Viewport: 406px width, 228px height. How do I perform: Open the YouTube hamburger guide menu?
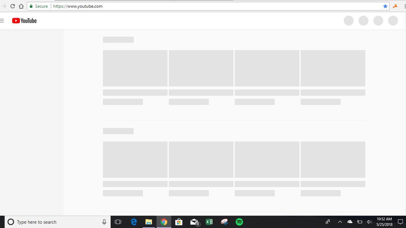click(x=2, y=21)
